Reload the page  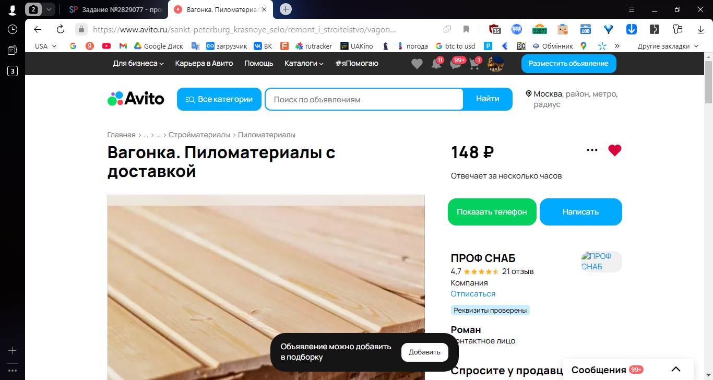click(61, 29)
